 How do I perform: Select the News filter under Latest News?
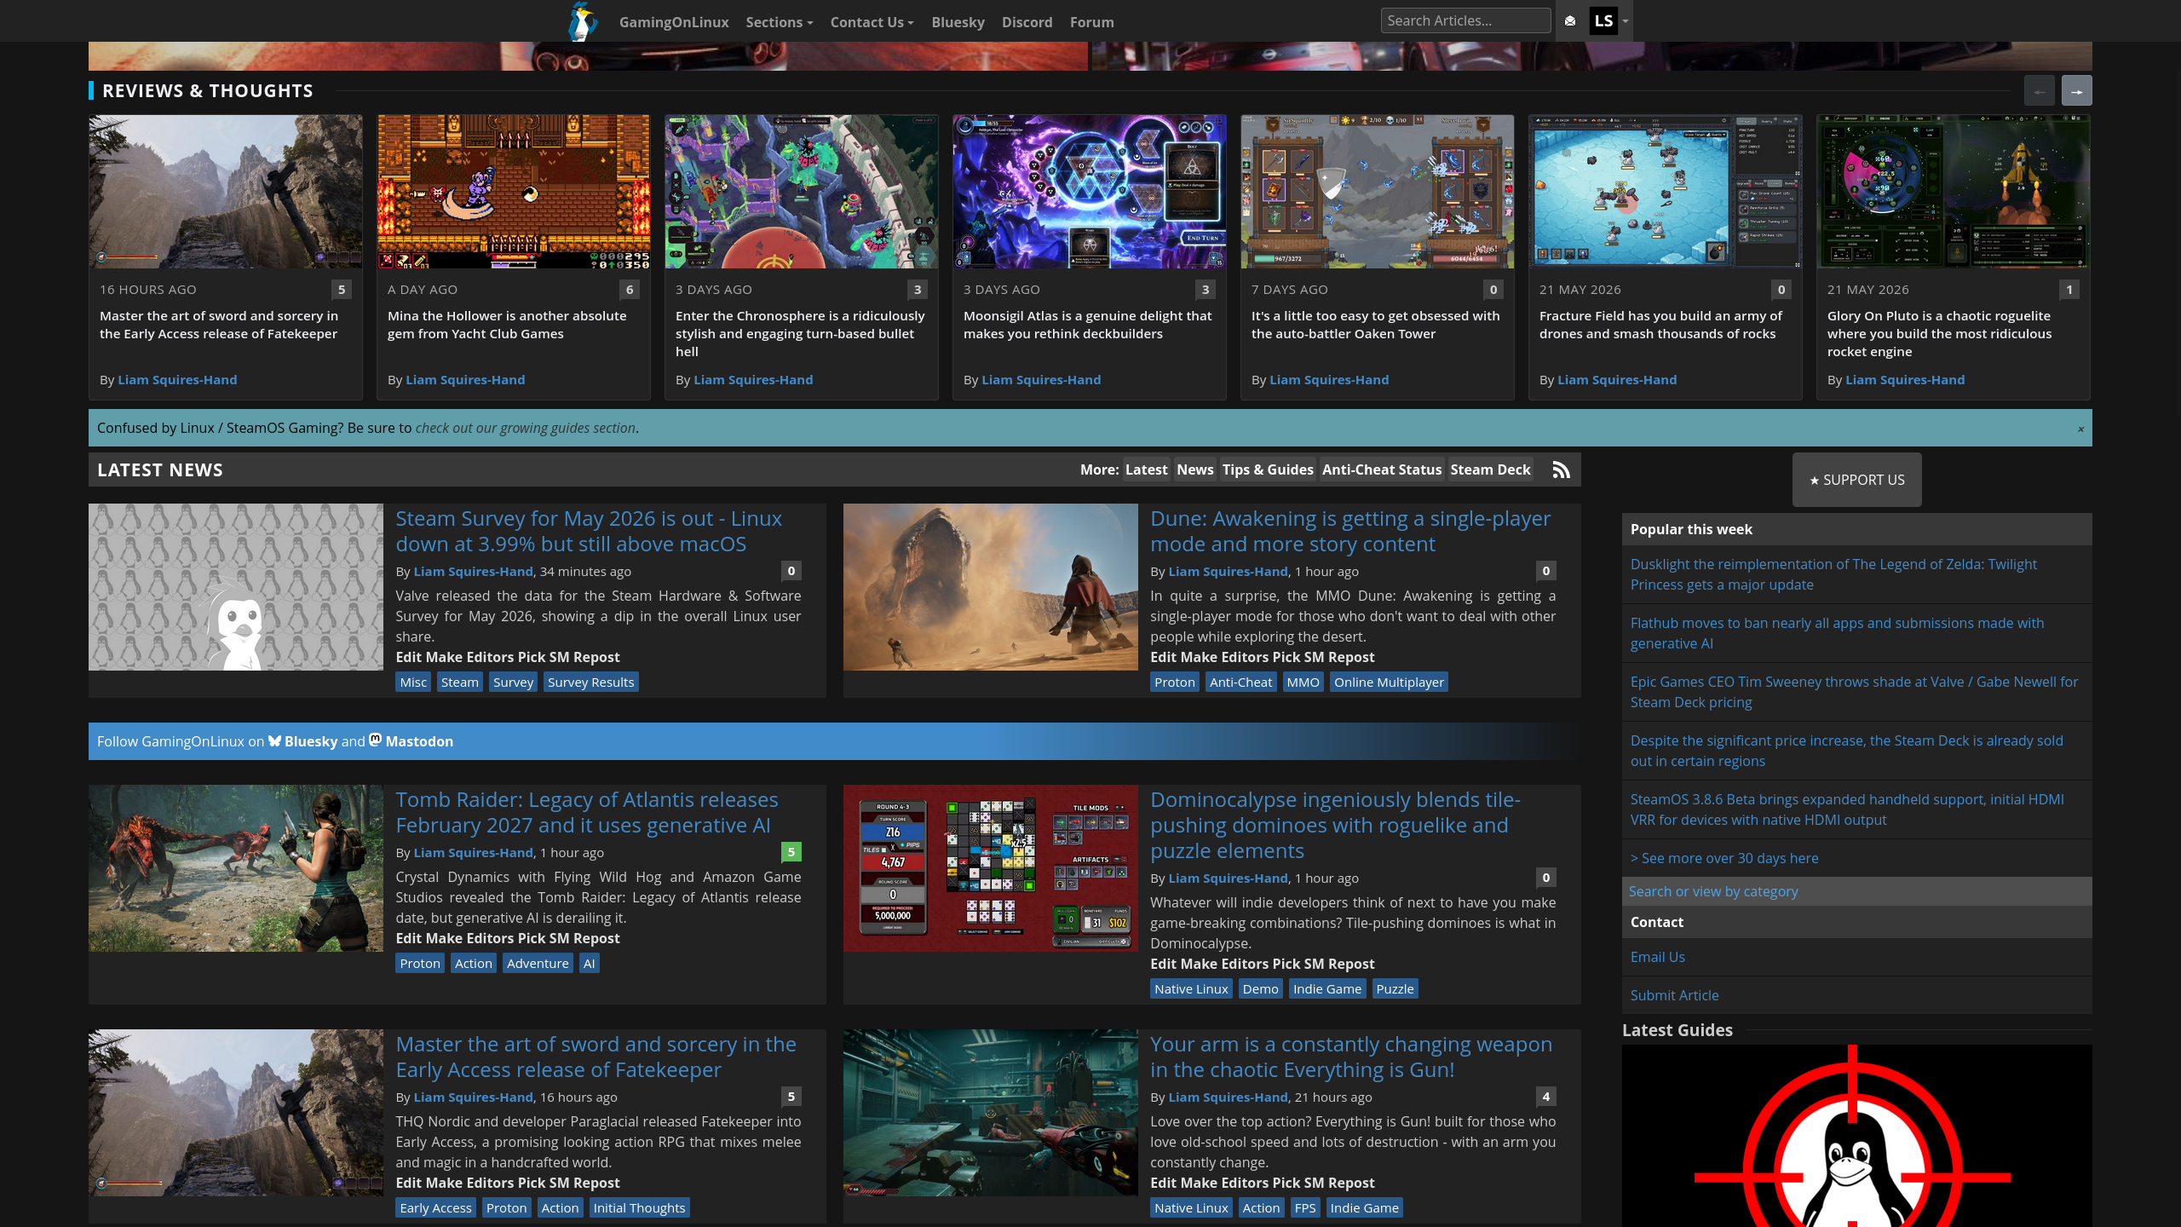coord(1194,469)
